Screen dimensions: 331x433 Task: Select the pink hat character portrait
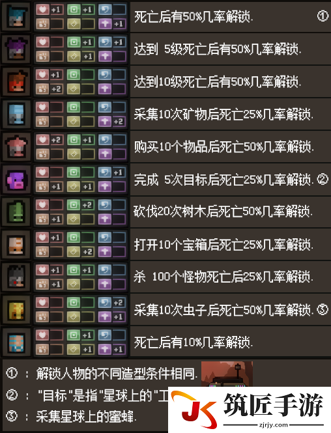pos(16,147)
